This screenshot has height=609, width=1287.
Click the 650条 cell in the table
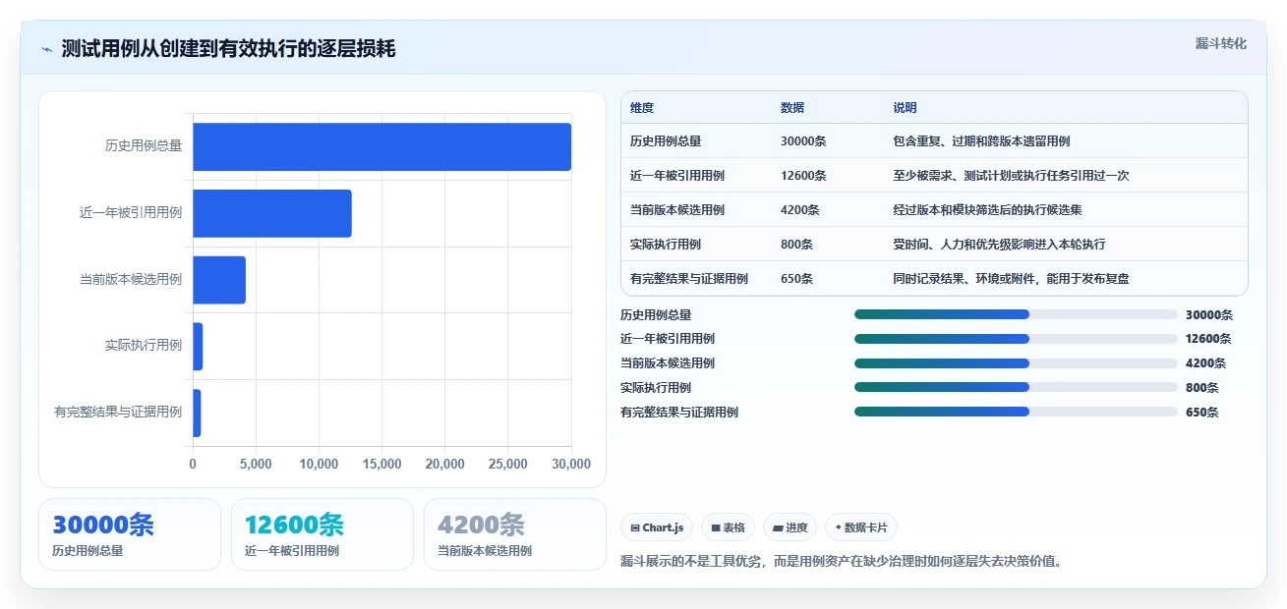click(x=796, y=279)
